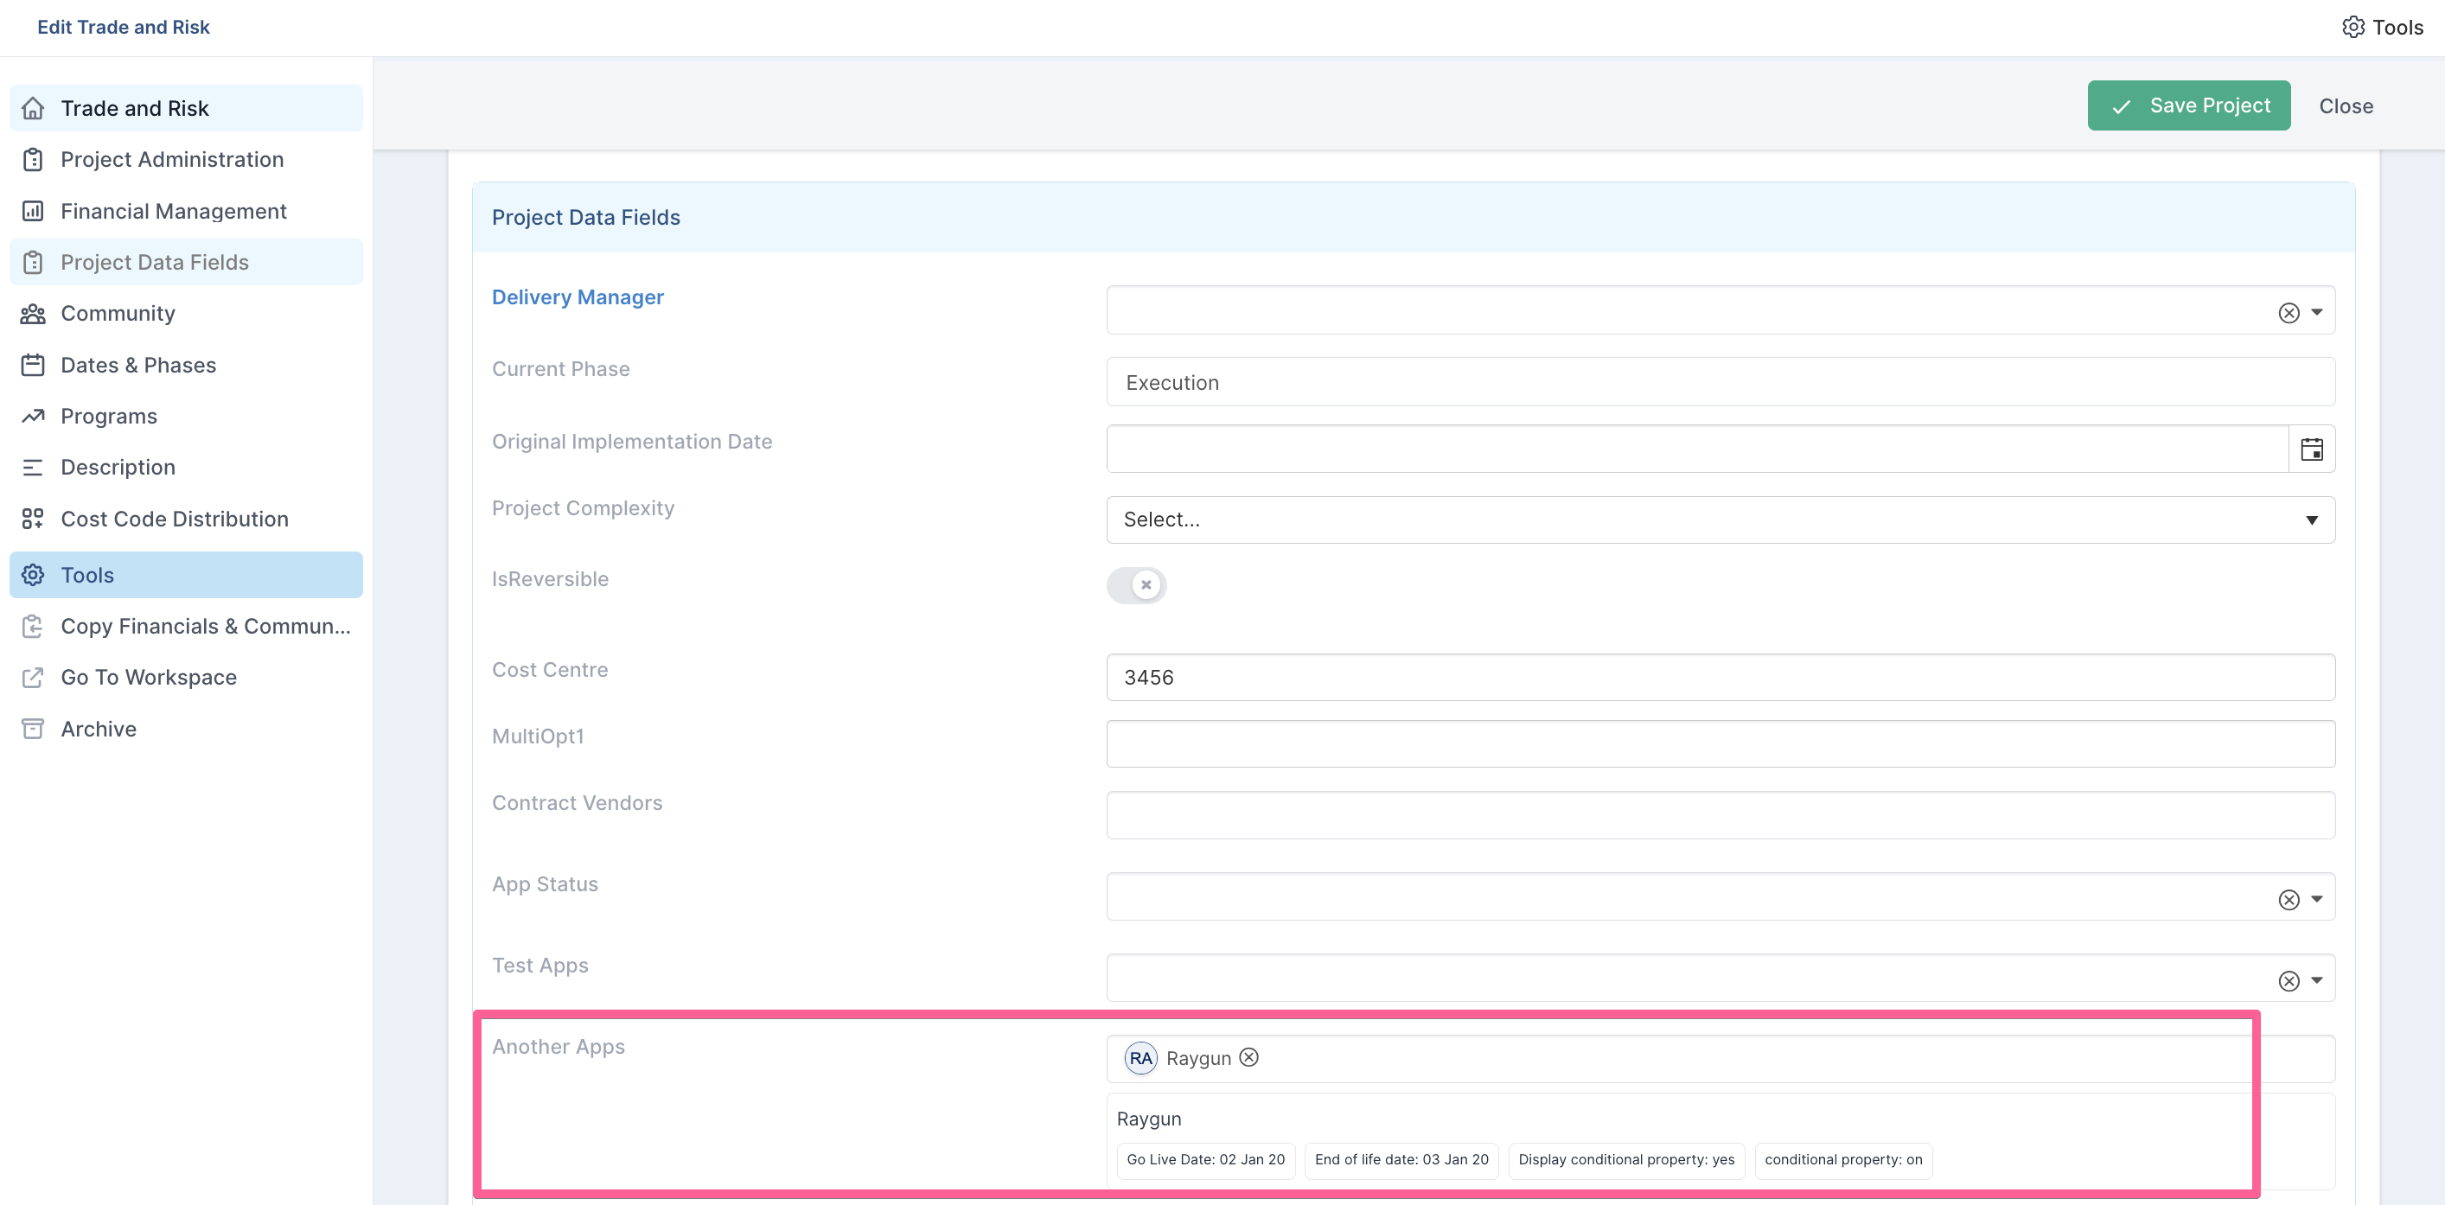Open Tools in the top-right header
2445x1205 pixels.
(2383, 27)
